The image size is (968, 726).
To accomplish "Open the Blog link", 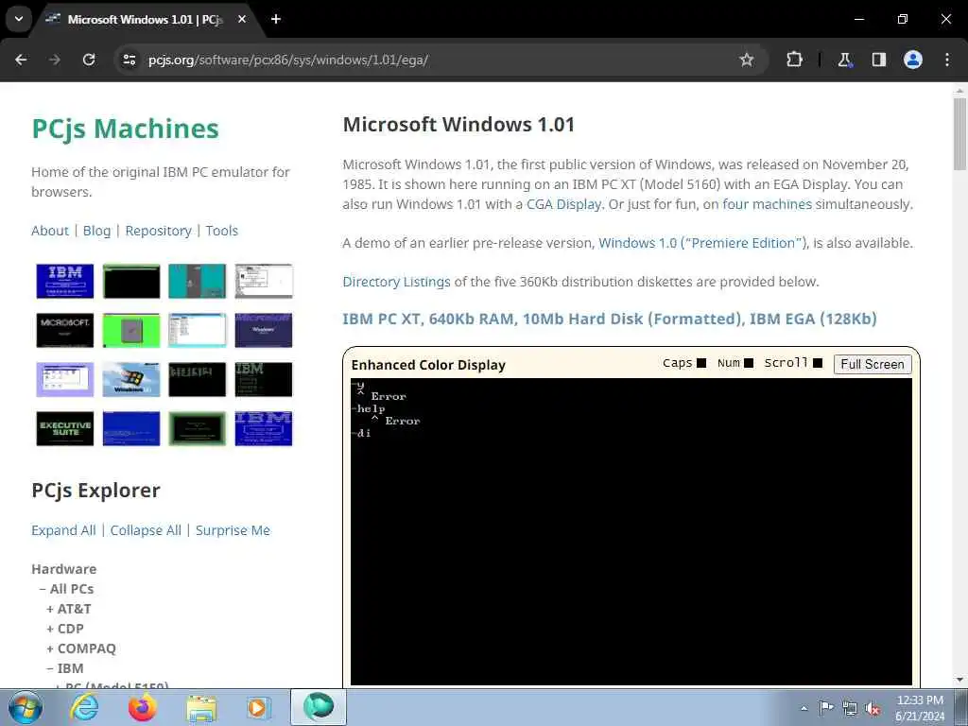I will click(97, 231).
